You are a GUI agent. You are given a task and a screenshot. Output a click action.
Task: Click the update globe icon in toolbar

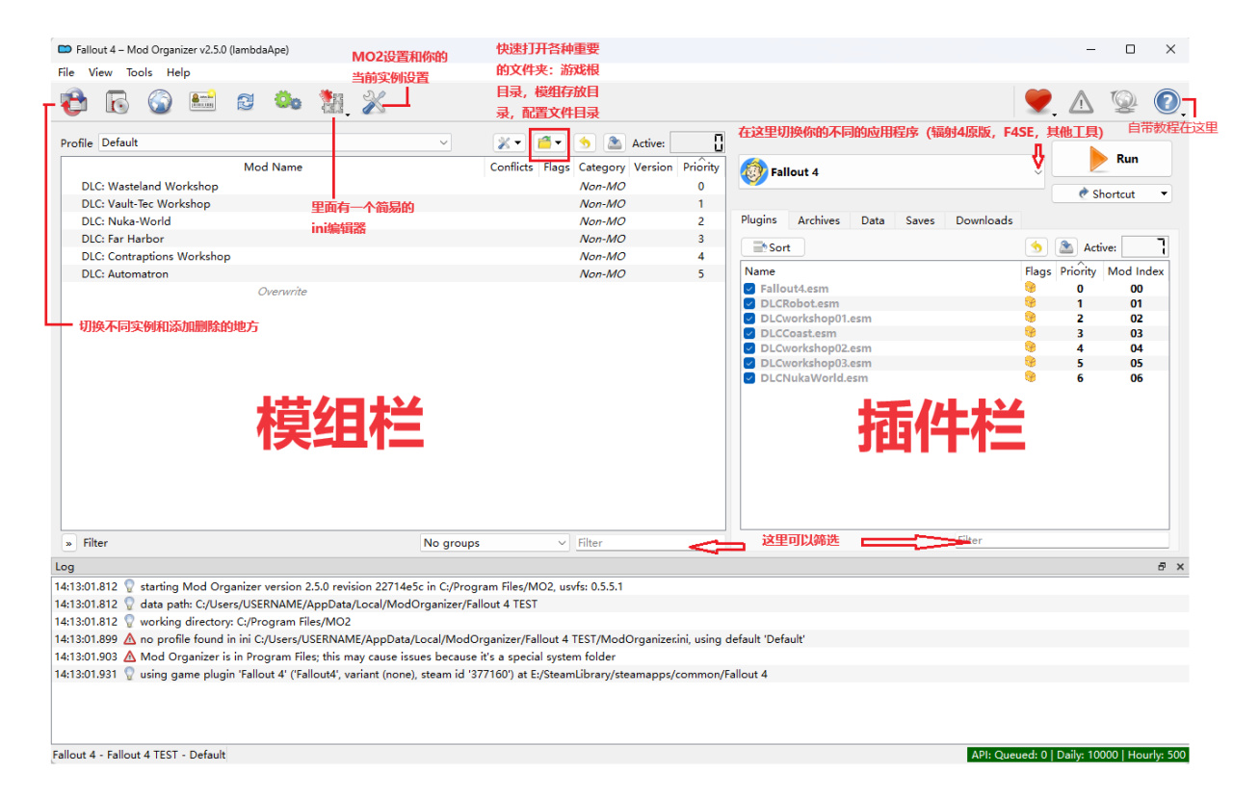pos(1123,101)
